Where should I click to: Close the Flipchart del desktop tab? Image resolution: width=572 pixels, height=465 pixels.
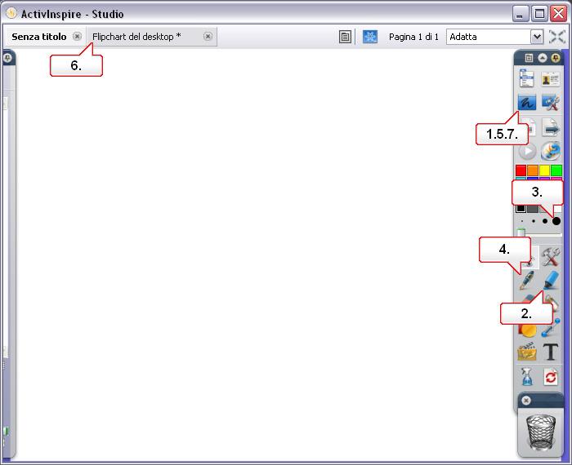point(208,37)
